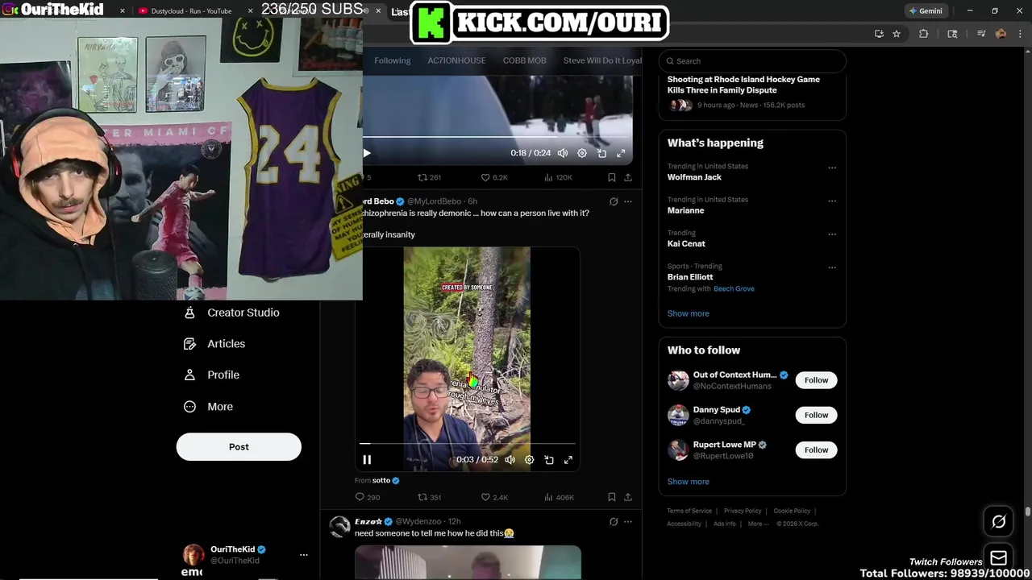Open more options for Kai Cenat trend

click(832, 234)
